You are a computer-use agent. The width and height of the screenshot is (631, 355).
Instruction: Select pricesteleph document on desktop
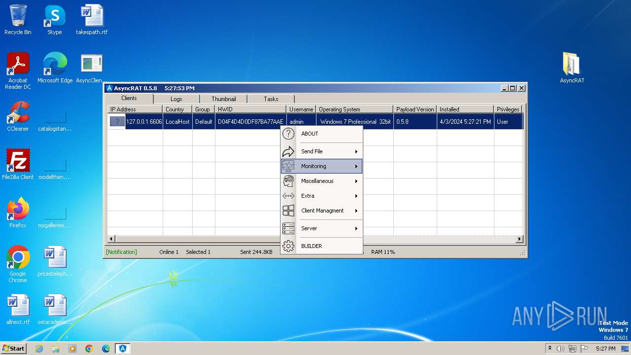coord(55,261)
